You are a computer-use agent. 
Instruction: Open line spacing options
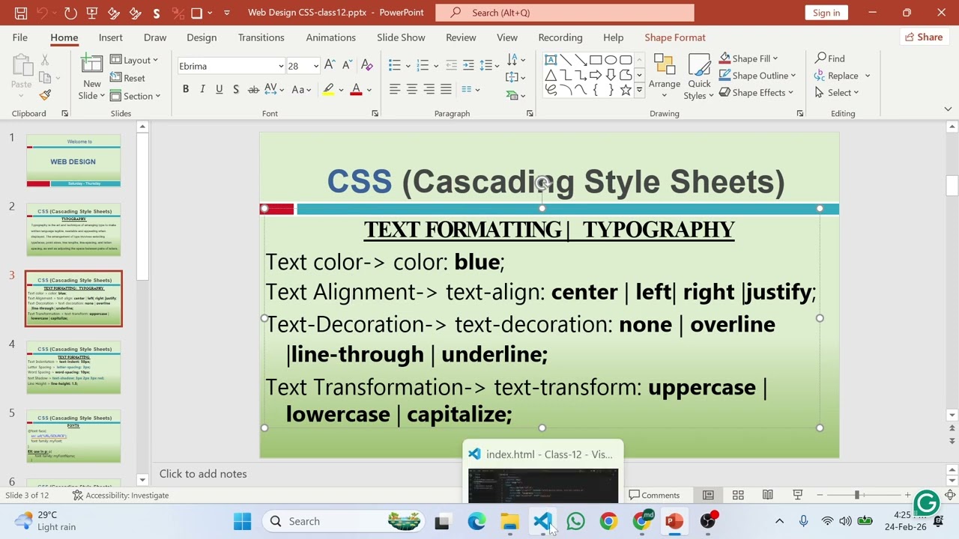coord(489,66)
